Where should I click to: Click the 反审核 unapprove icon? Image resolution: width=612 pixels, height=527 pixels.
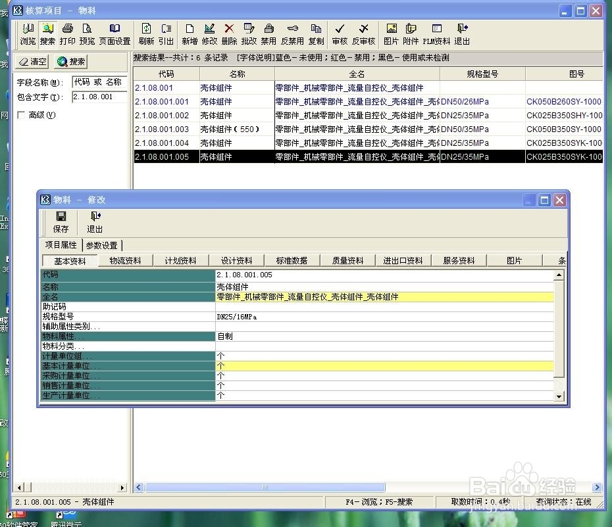pyautogui.click(x=363, y=34)
